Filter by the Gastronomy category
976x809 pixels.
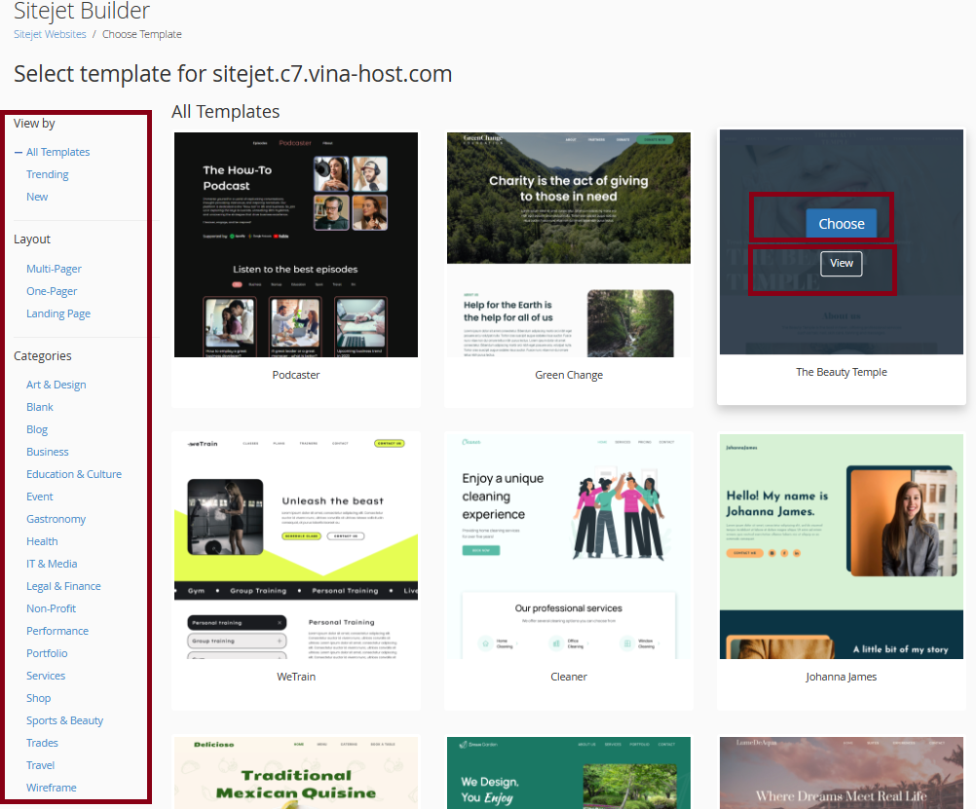tap(56, 519)
